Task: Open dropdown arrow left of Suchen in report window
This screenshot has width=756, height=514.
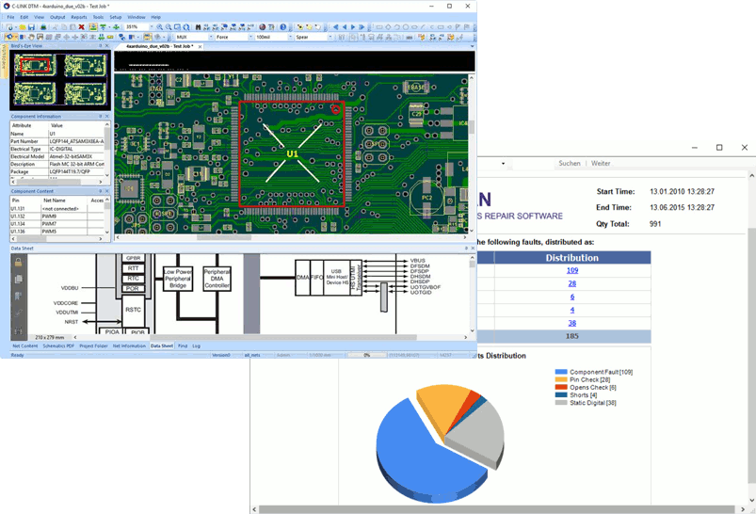Action: click(x=503, y=164)
